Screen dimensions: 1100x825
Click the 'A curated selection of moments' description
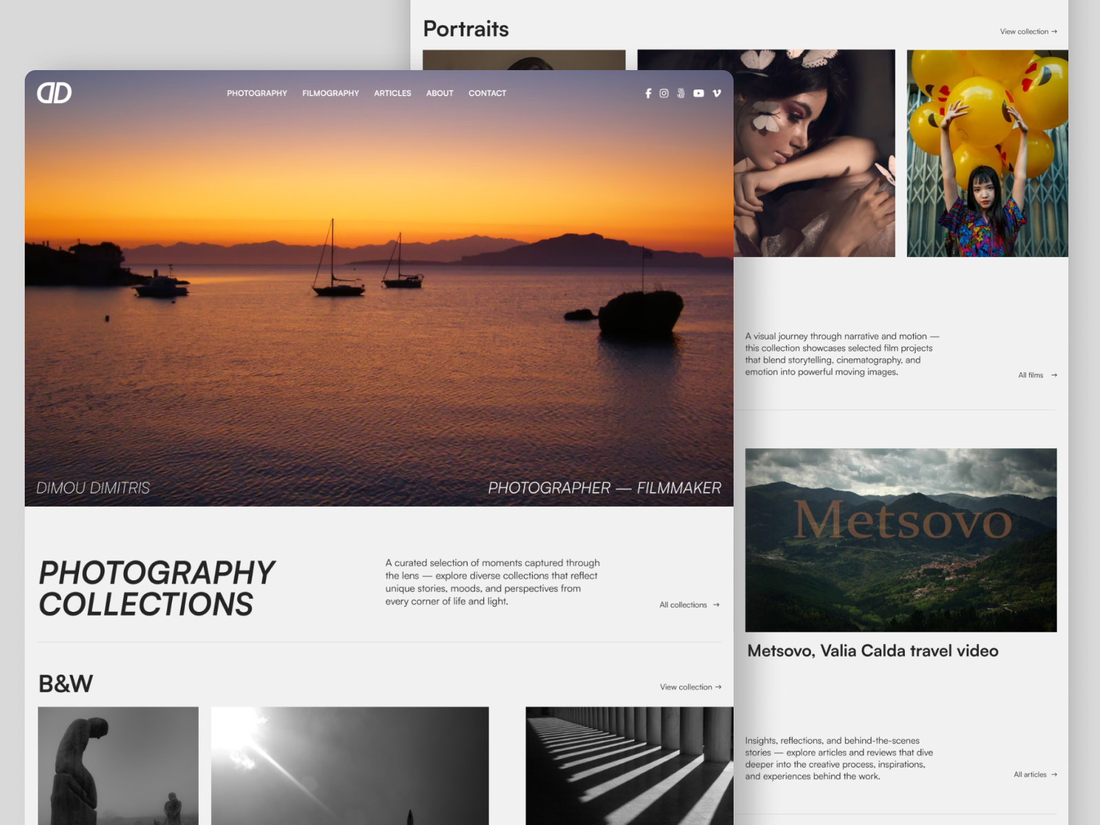pyautogui.click(x=492, y=582)
